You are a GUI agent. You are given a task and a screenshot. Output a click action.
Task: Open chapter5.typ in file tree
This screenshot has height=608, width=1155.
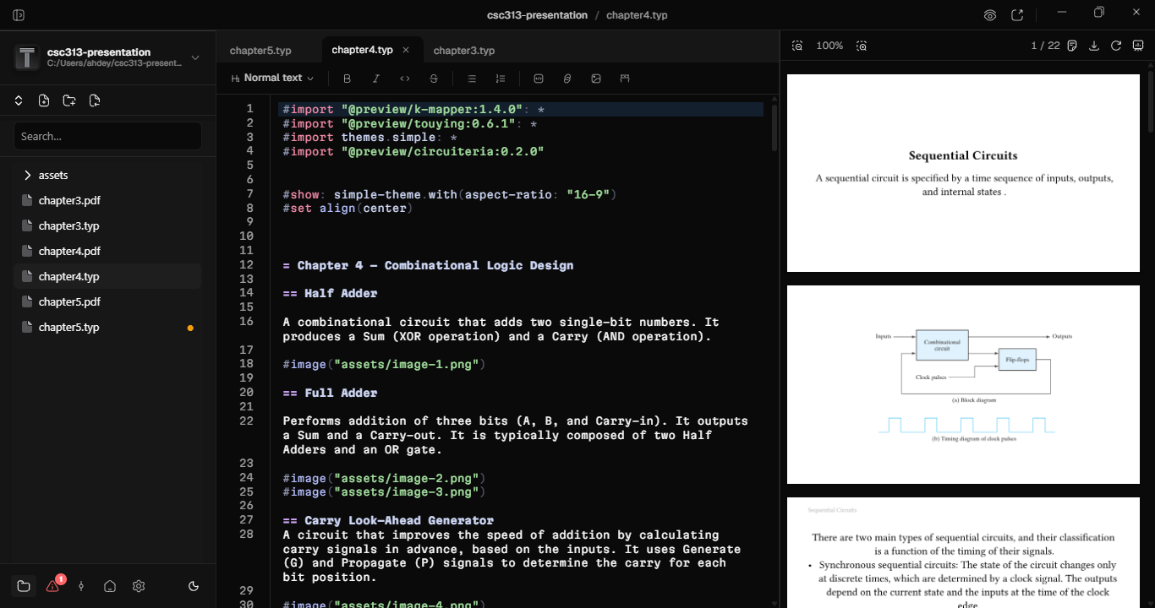click(107, 327)
